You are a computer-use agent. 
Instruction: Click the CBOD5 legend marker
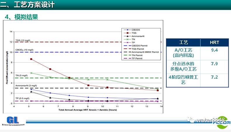(x=127, y=30)
